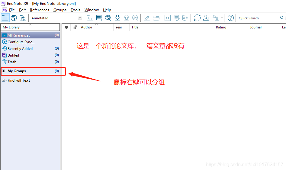
Task: Click the My Library panel header
Action: pyautogui.click(x=30, y=27)
